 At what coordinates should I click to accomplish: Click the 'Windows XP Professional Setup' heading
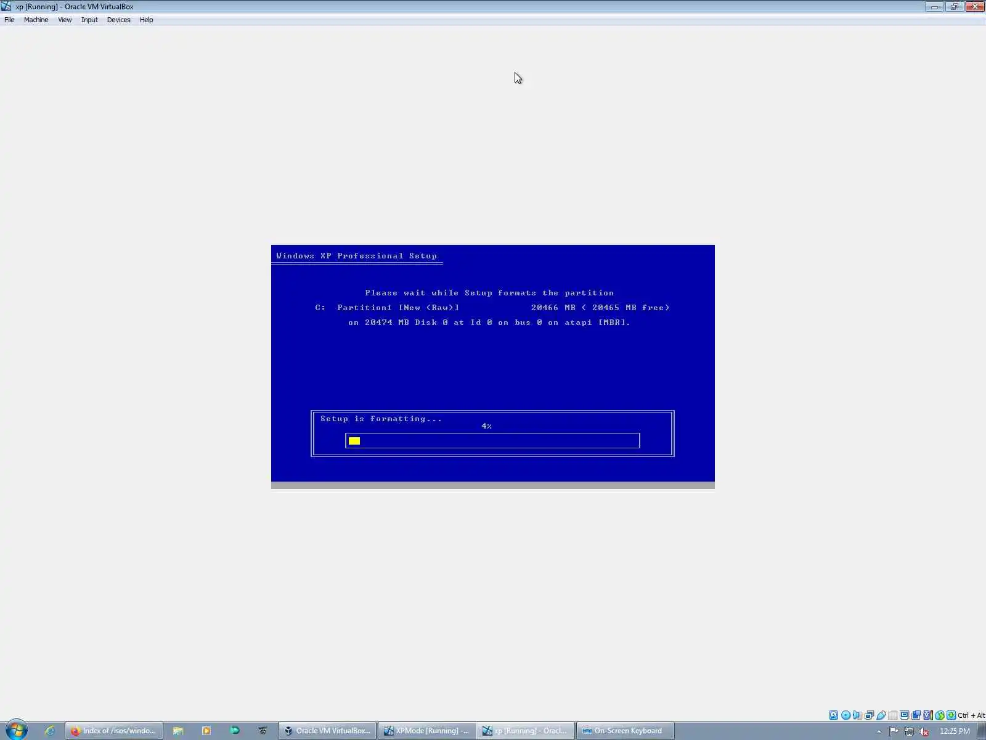click(356, 256)
